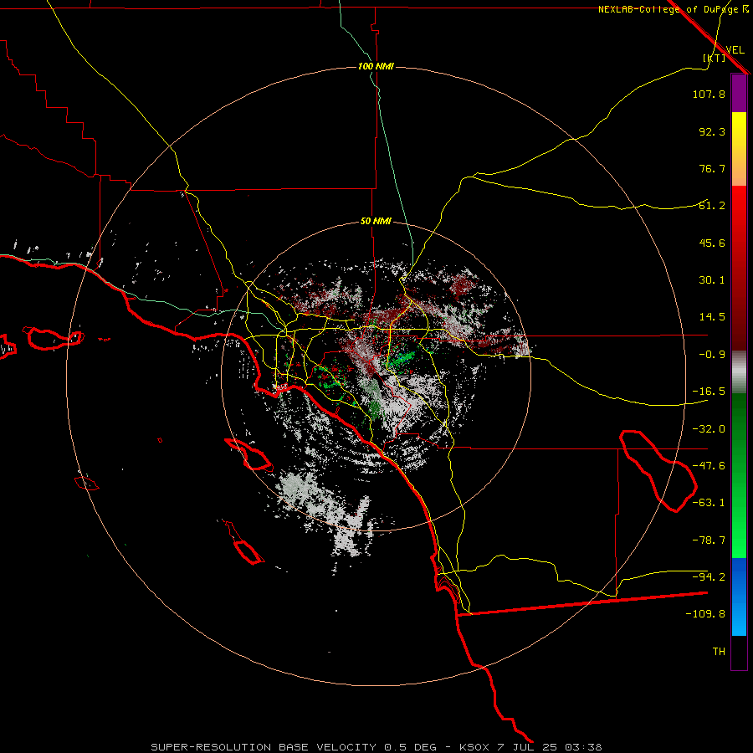Click the -78.7 scale value
The height and width of the screenshot is (753, 753).
pos(709,540)
